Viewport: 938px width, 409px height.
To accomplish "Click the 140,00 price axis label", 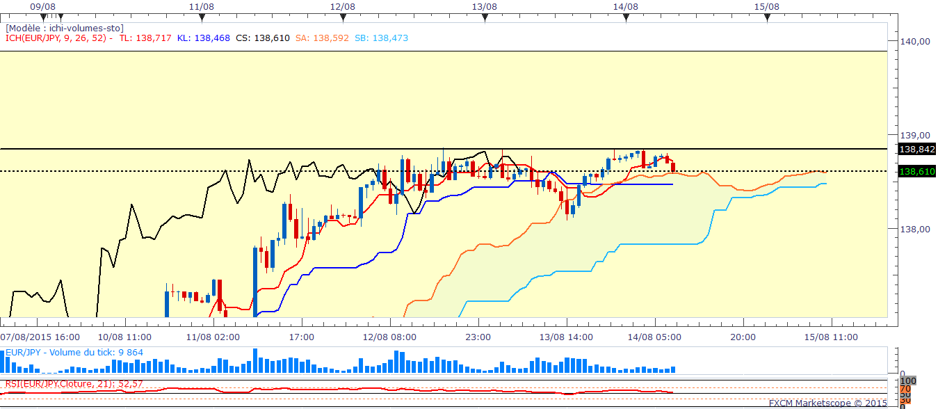I will click(x=915, y=41).
